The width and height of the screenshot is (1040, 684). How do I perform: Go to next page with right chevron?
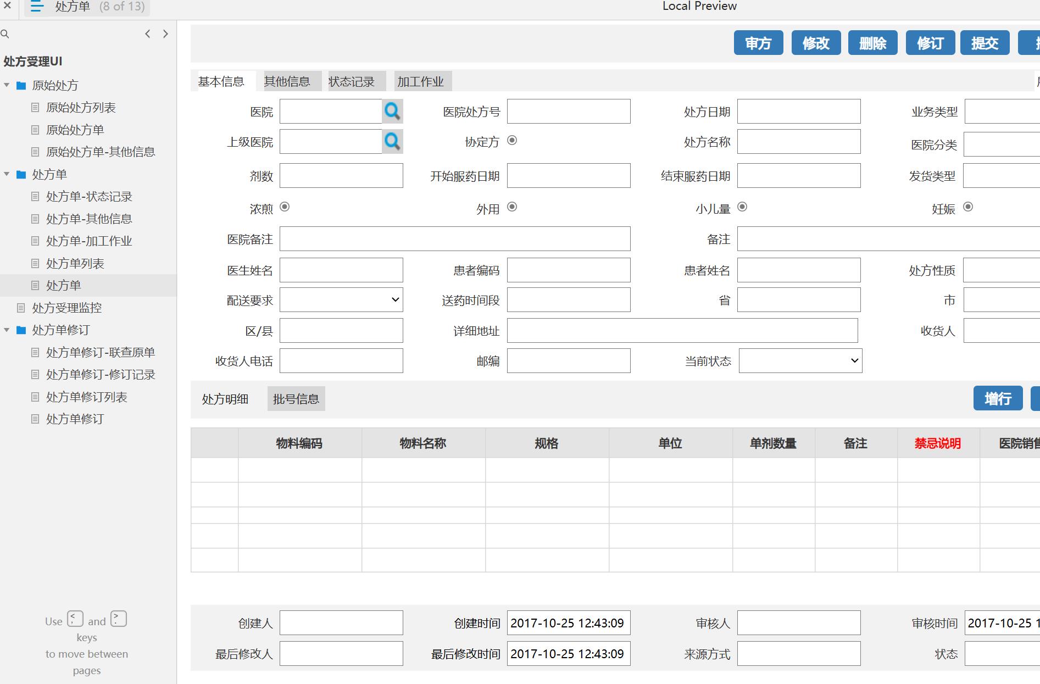coord(165,34)
